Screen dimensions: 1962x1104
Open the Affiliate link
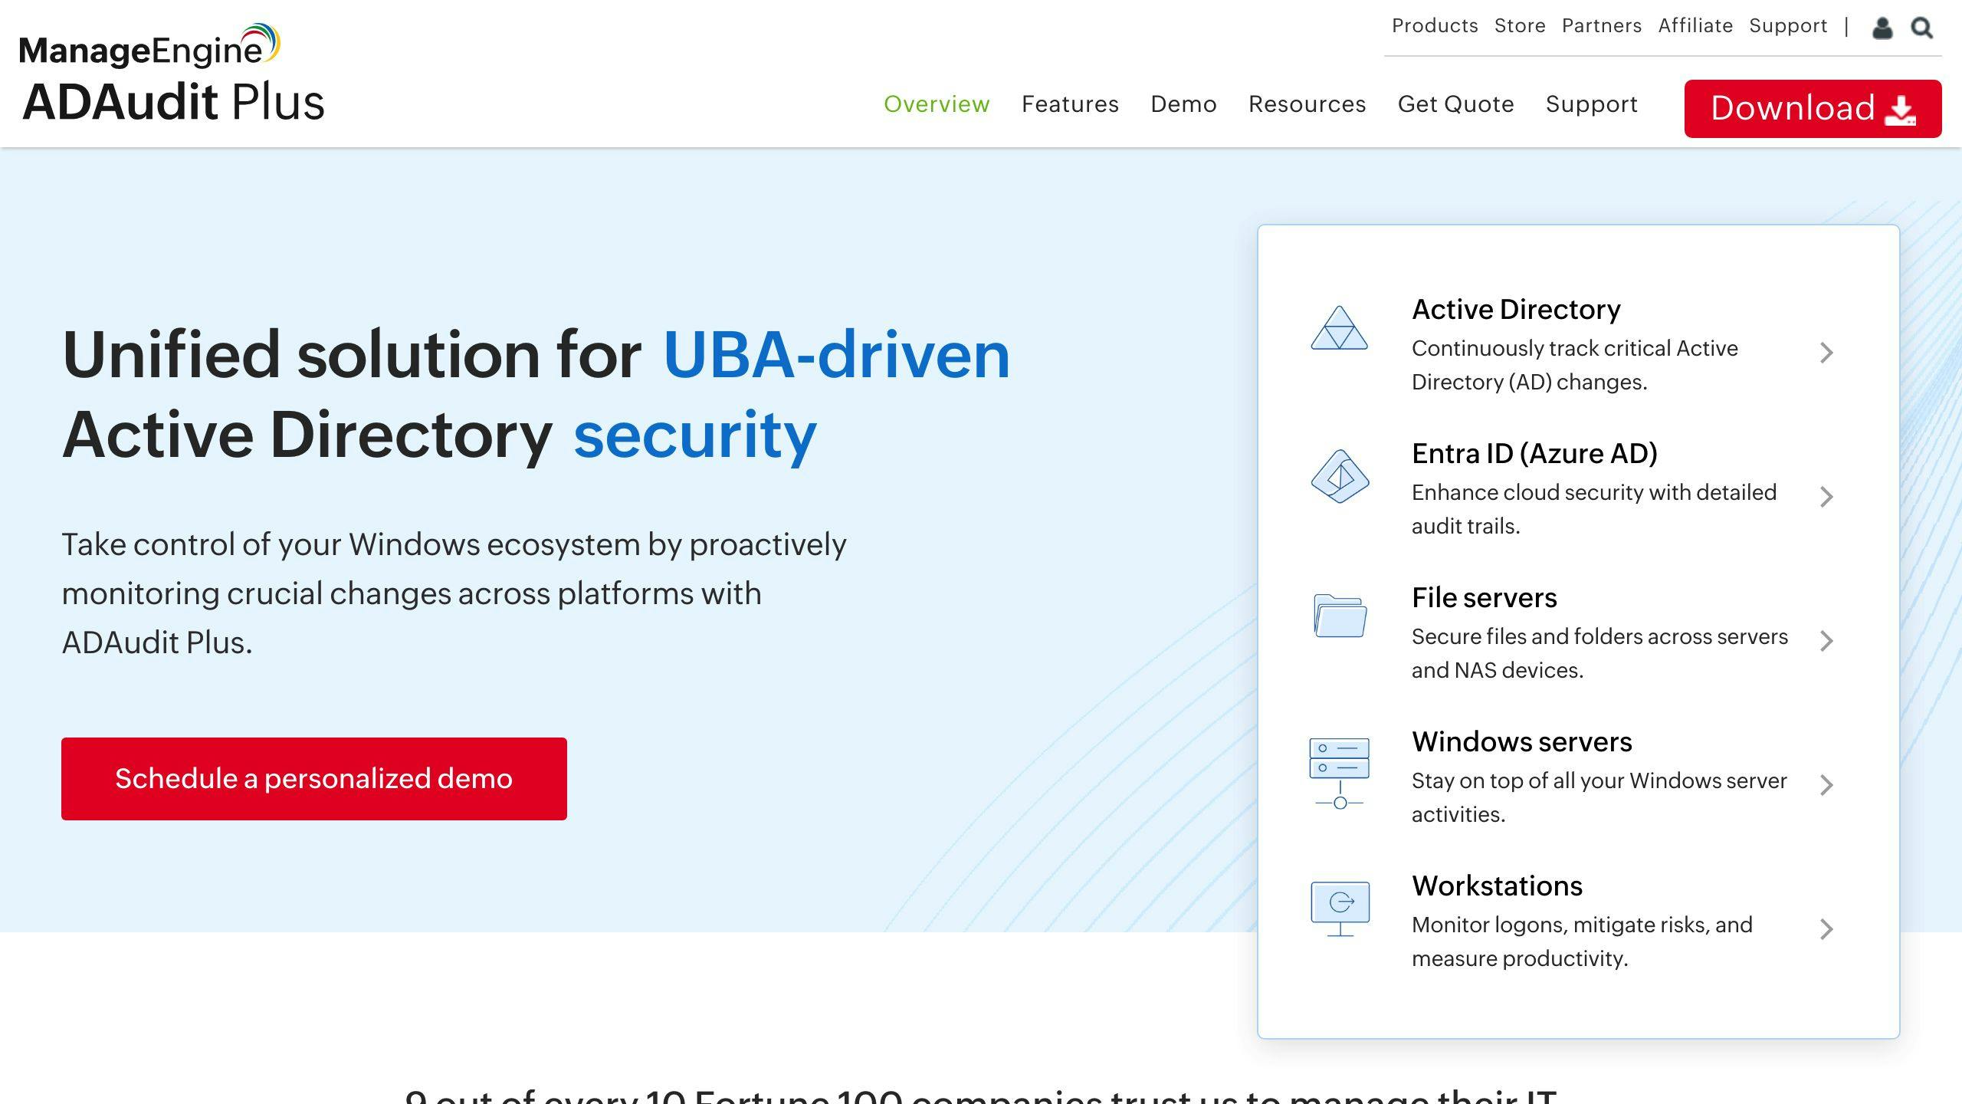click(1695, 26)
